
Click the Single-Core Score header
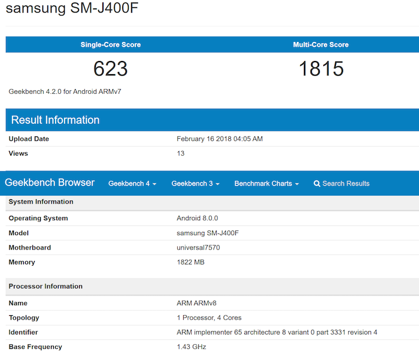(111, 45)
